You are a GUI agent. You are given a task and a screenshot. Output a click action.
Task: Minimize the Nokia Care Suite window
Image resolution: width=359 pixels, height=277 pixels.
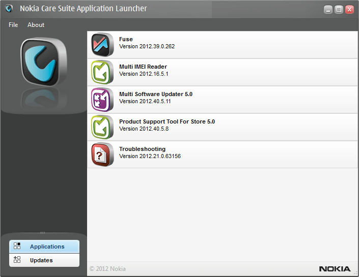pyautogui.click(x=328, y=9)
